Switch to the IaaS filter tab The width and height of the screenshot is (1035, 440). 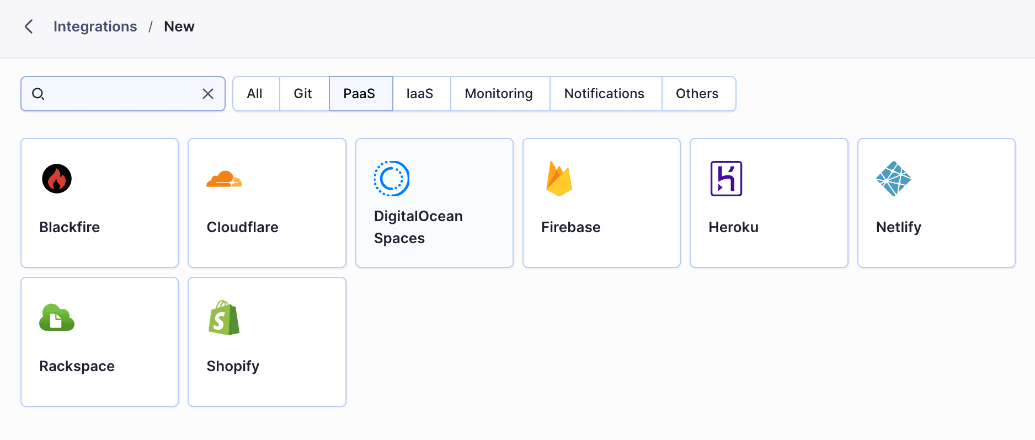pyautogui.click(x=422, y=94)
